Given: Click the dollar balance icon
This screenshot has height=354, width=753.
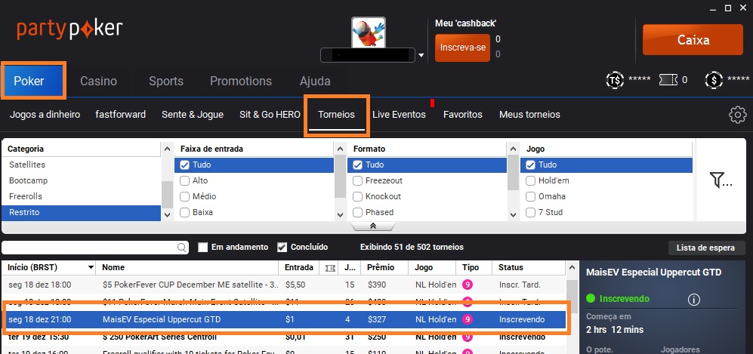Looking at the screenshot, I should click(x=714, y=79).
